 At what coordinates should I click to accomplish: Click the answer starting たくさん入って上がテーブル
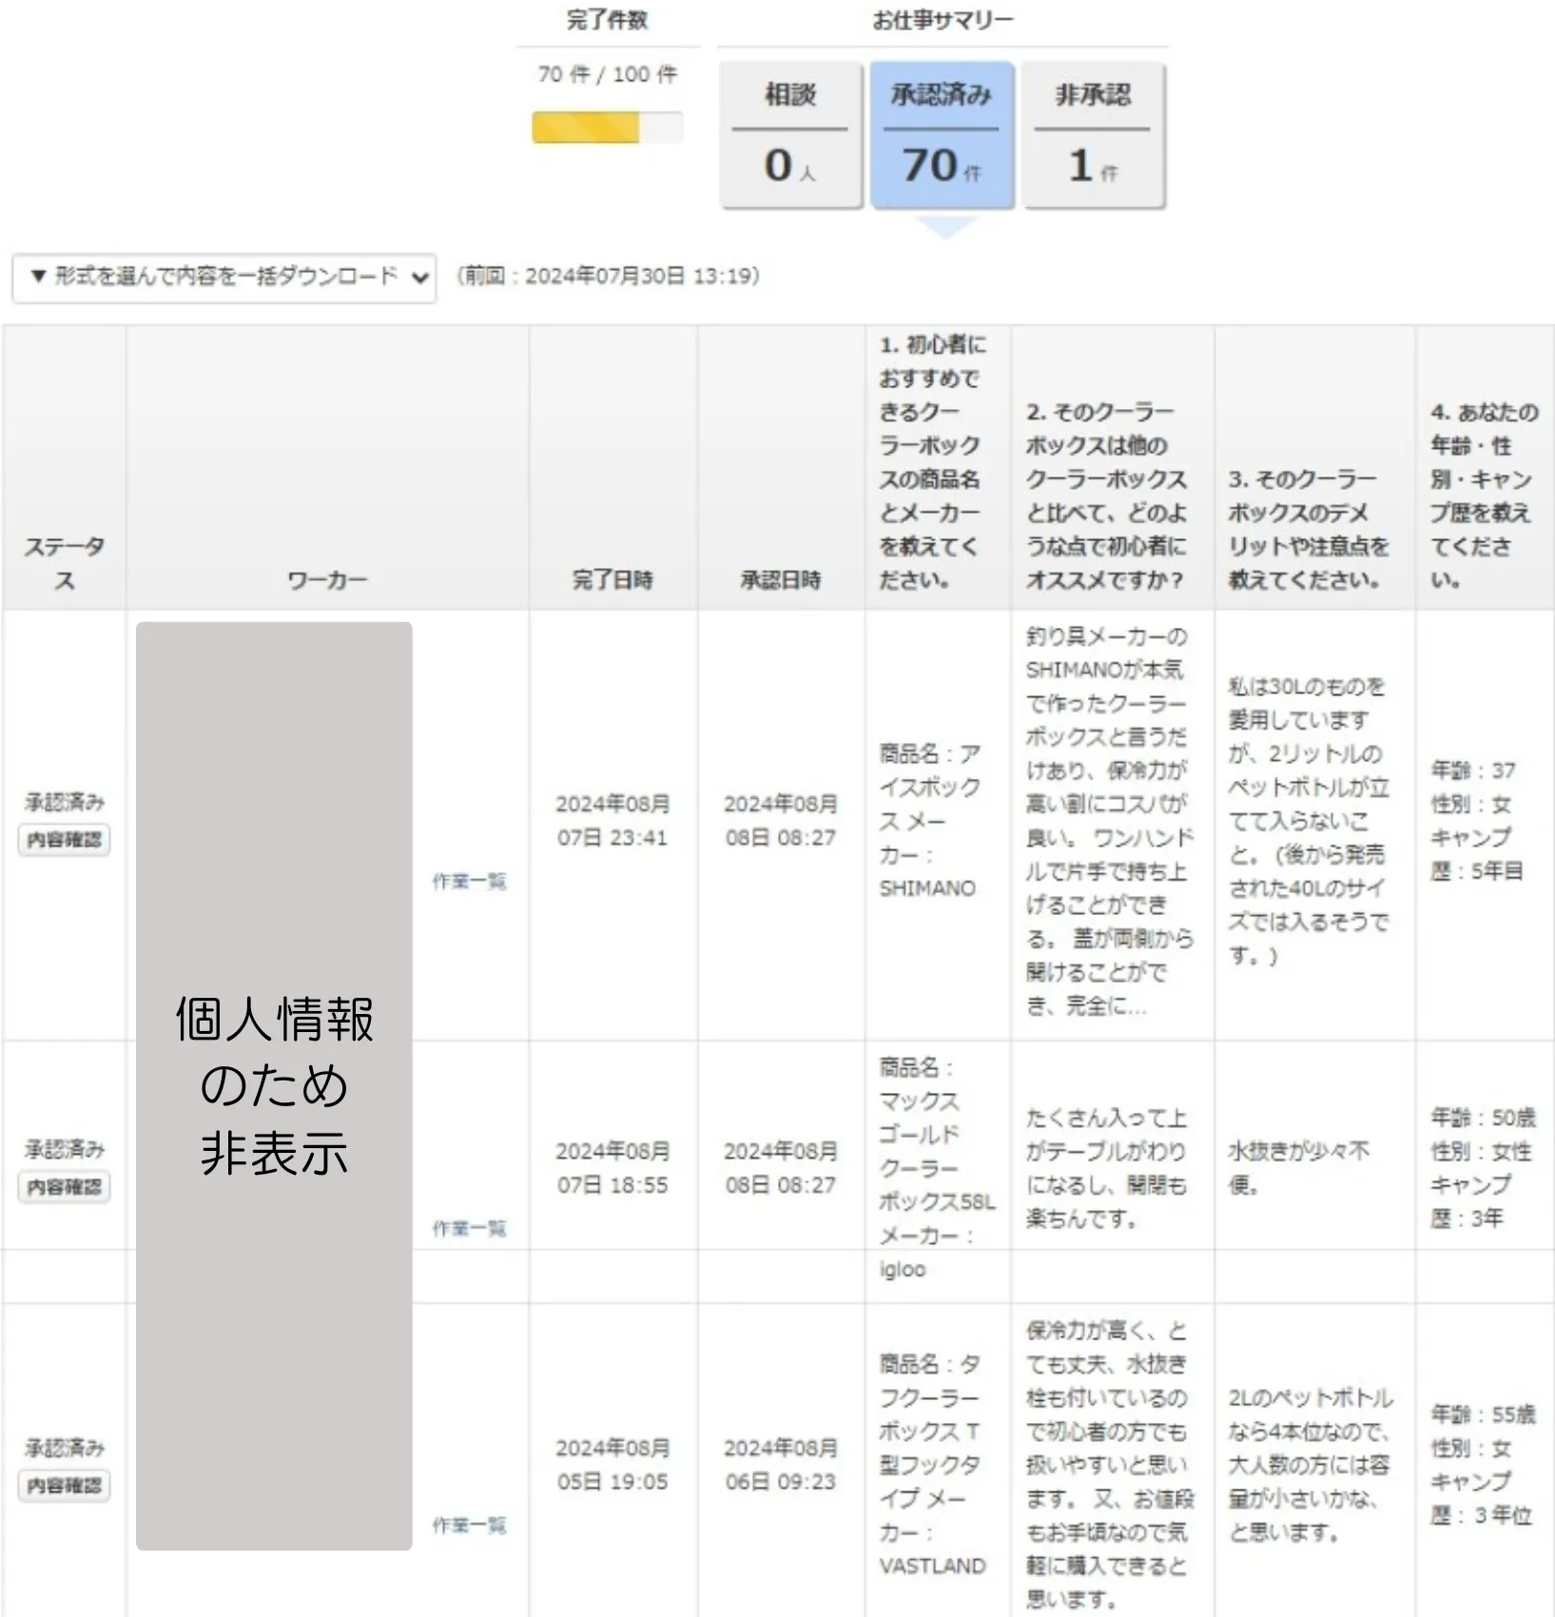pyautogui.click(x=1107, y=1168)
